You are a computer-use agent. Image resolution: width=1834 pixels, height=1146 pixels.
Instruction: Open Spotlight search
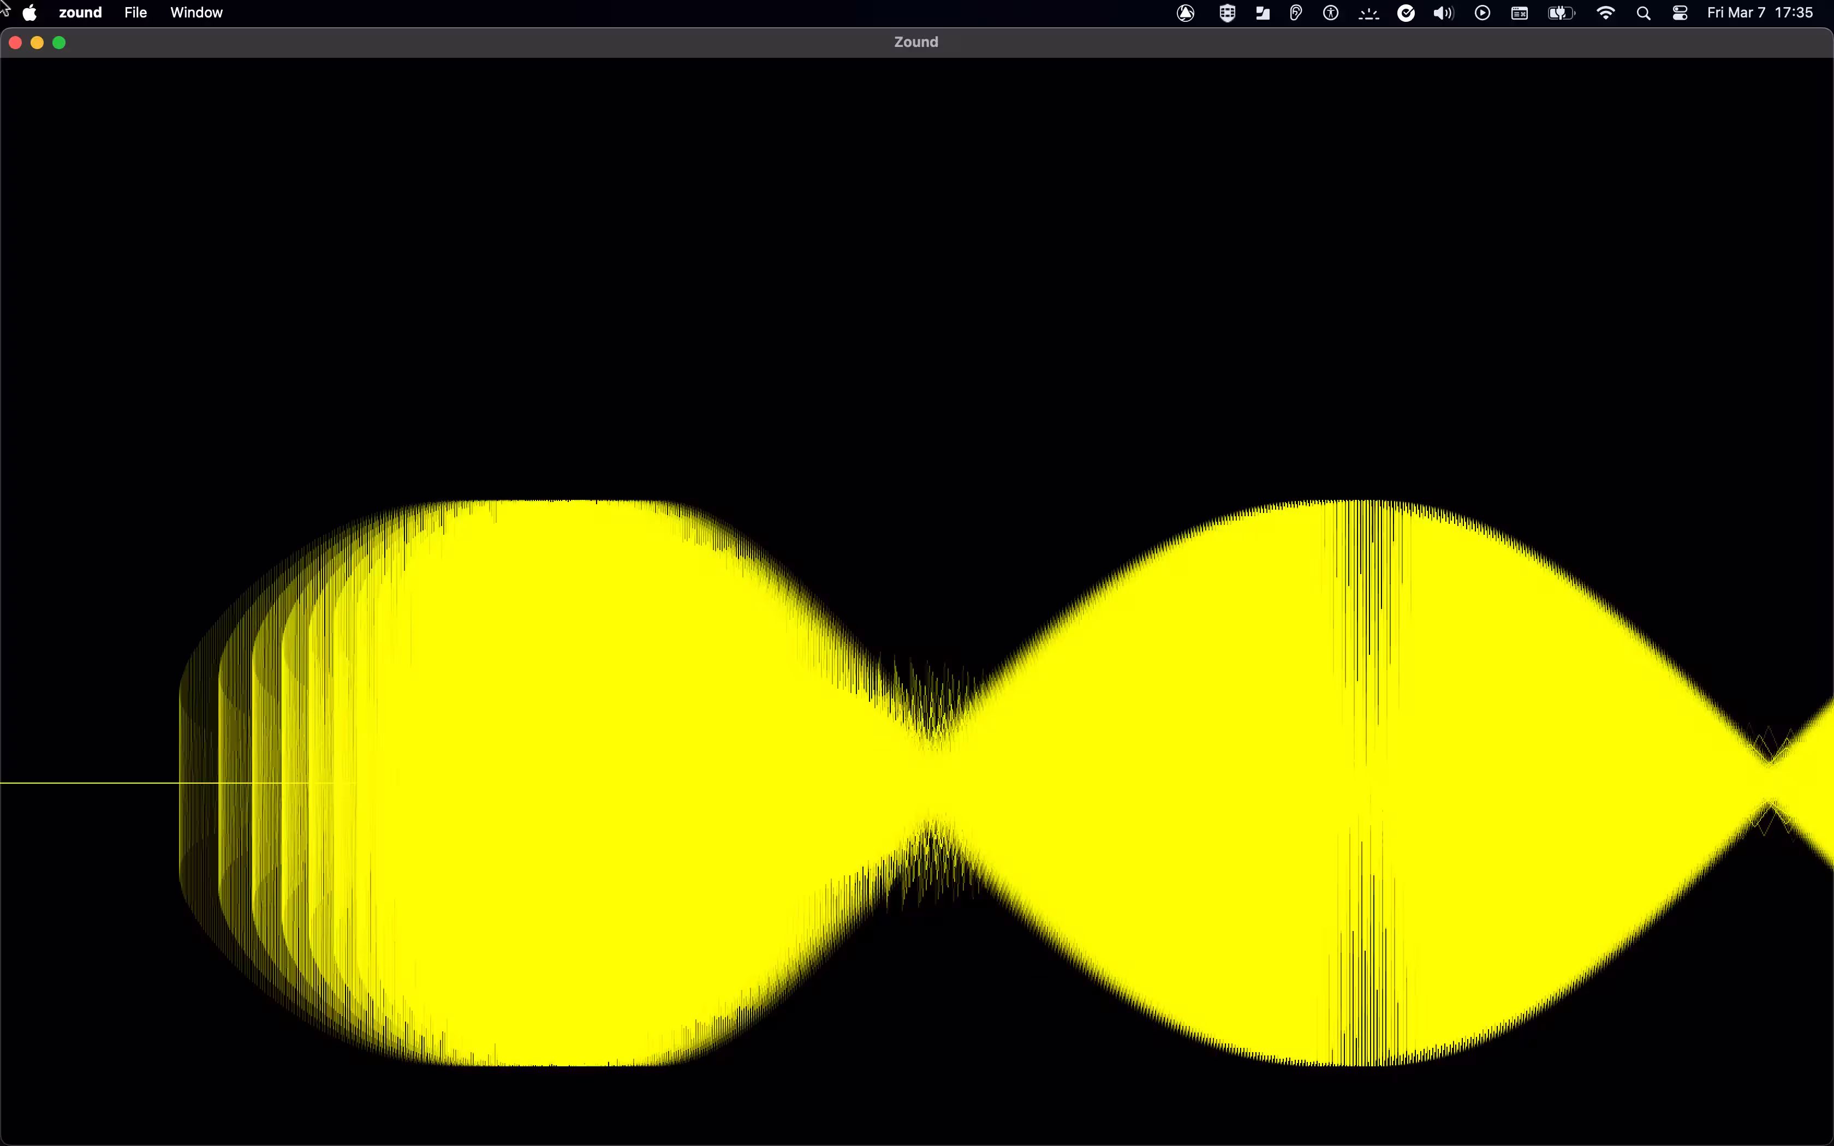[1644, 13]
